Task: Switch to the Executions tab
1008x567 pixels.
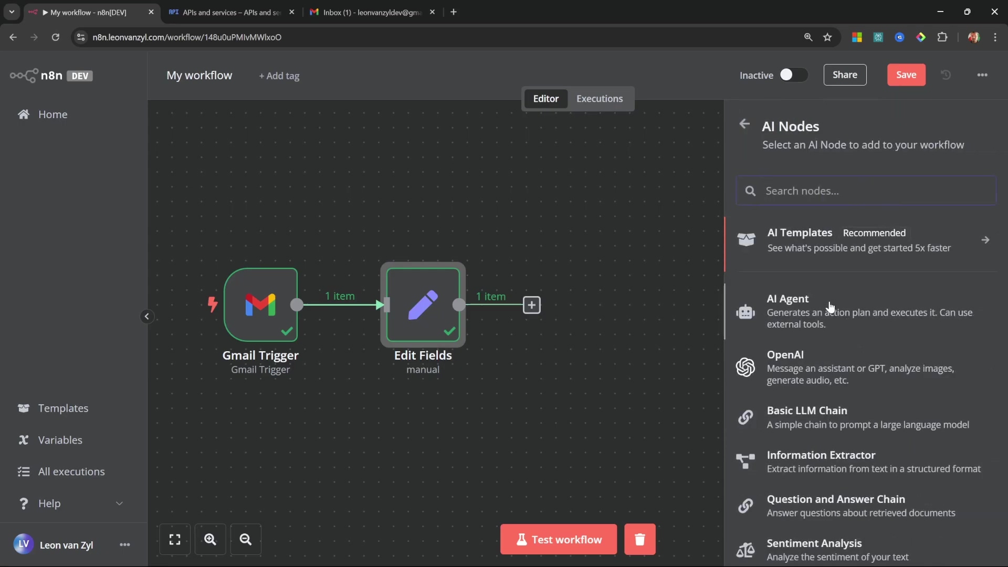Action: tap(599, 99)
